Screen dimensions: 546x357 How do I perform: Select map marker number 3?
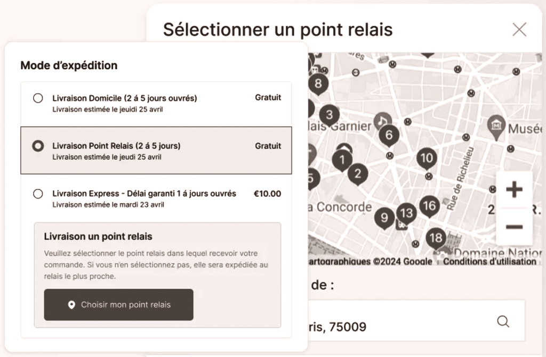point(329,115)
